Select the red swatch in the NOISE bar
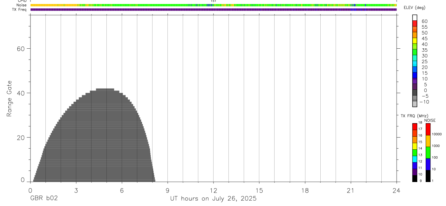446x206 pixels. tap(428, 129)
